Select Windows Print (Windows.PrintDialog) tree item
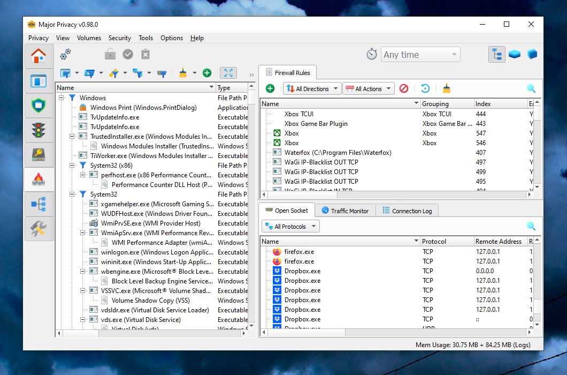This screenshot has width=567, height=375. pos(151,108)
